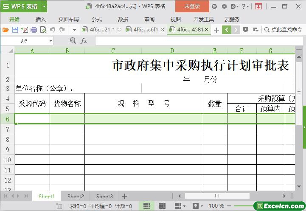Click the zoom magnifier icon beside the formula bar
The width and height of the screenshot is (306, 211).
point(73,41)
